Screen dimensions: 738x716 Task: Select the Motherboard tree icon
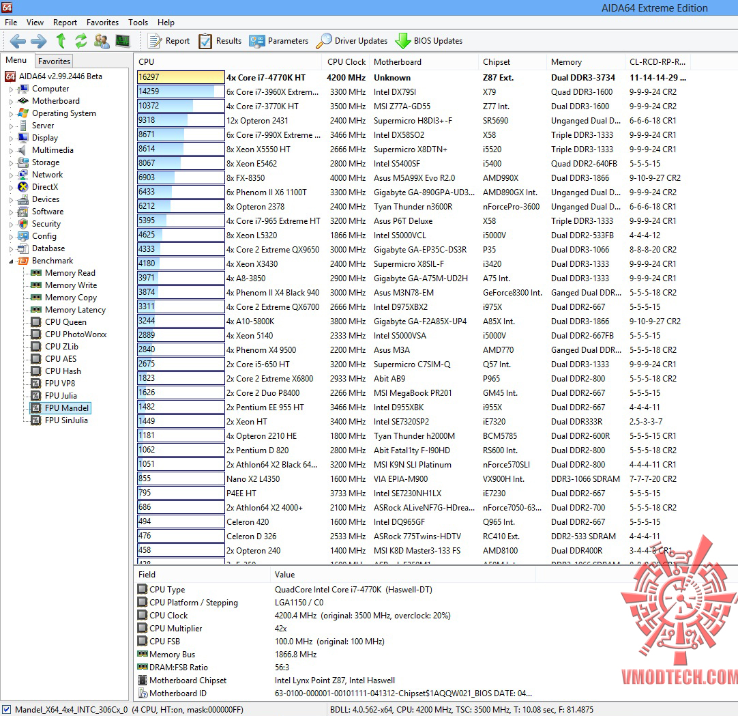pos(23,101)
